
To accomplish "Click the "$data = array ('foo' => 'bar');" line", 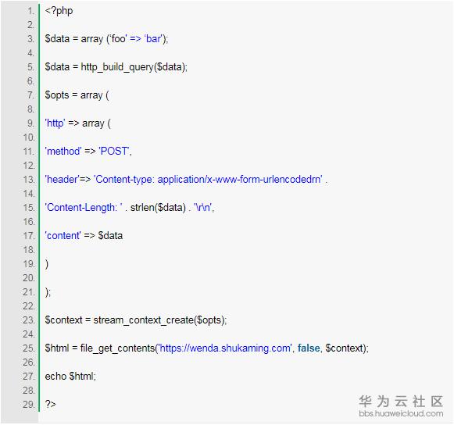I will pyautogui.click(x=106, y=39).
